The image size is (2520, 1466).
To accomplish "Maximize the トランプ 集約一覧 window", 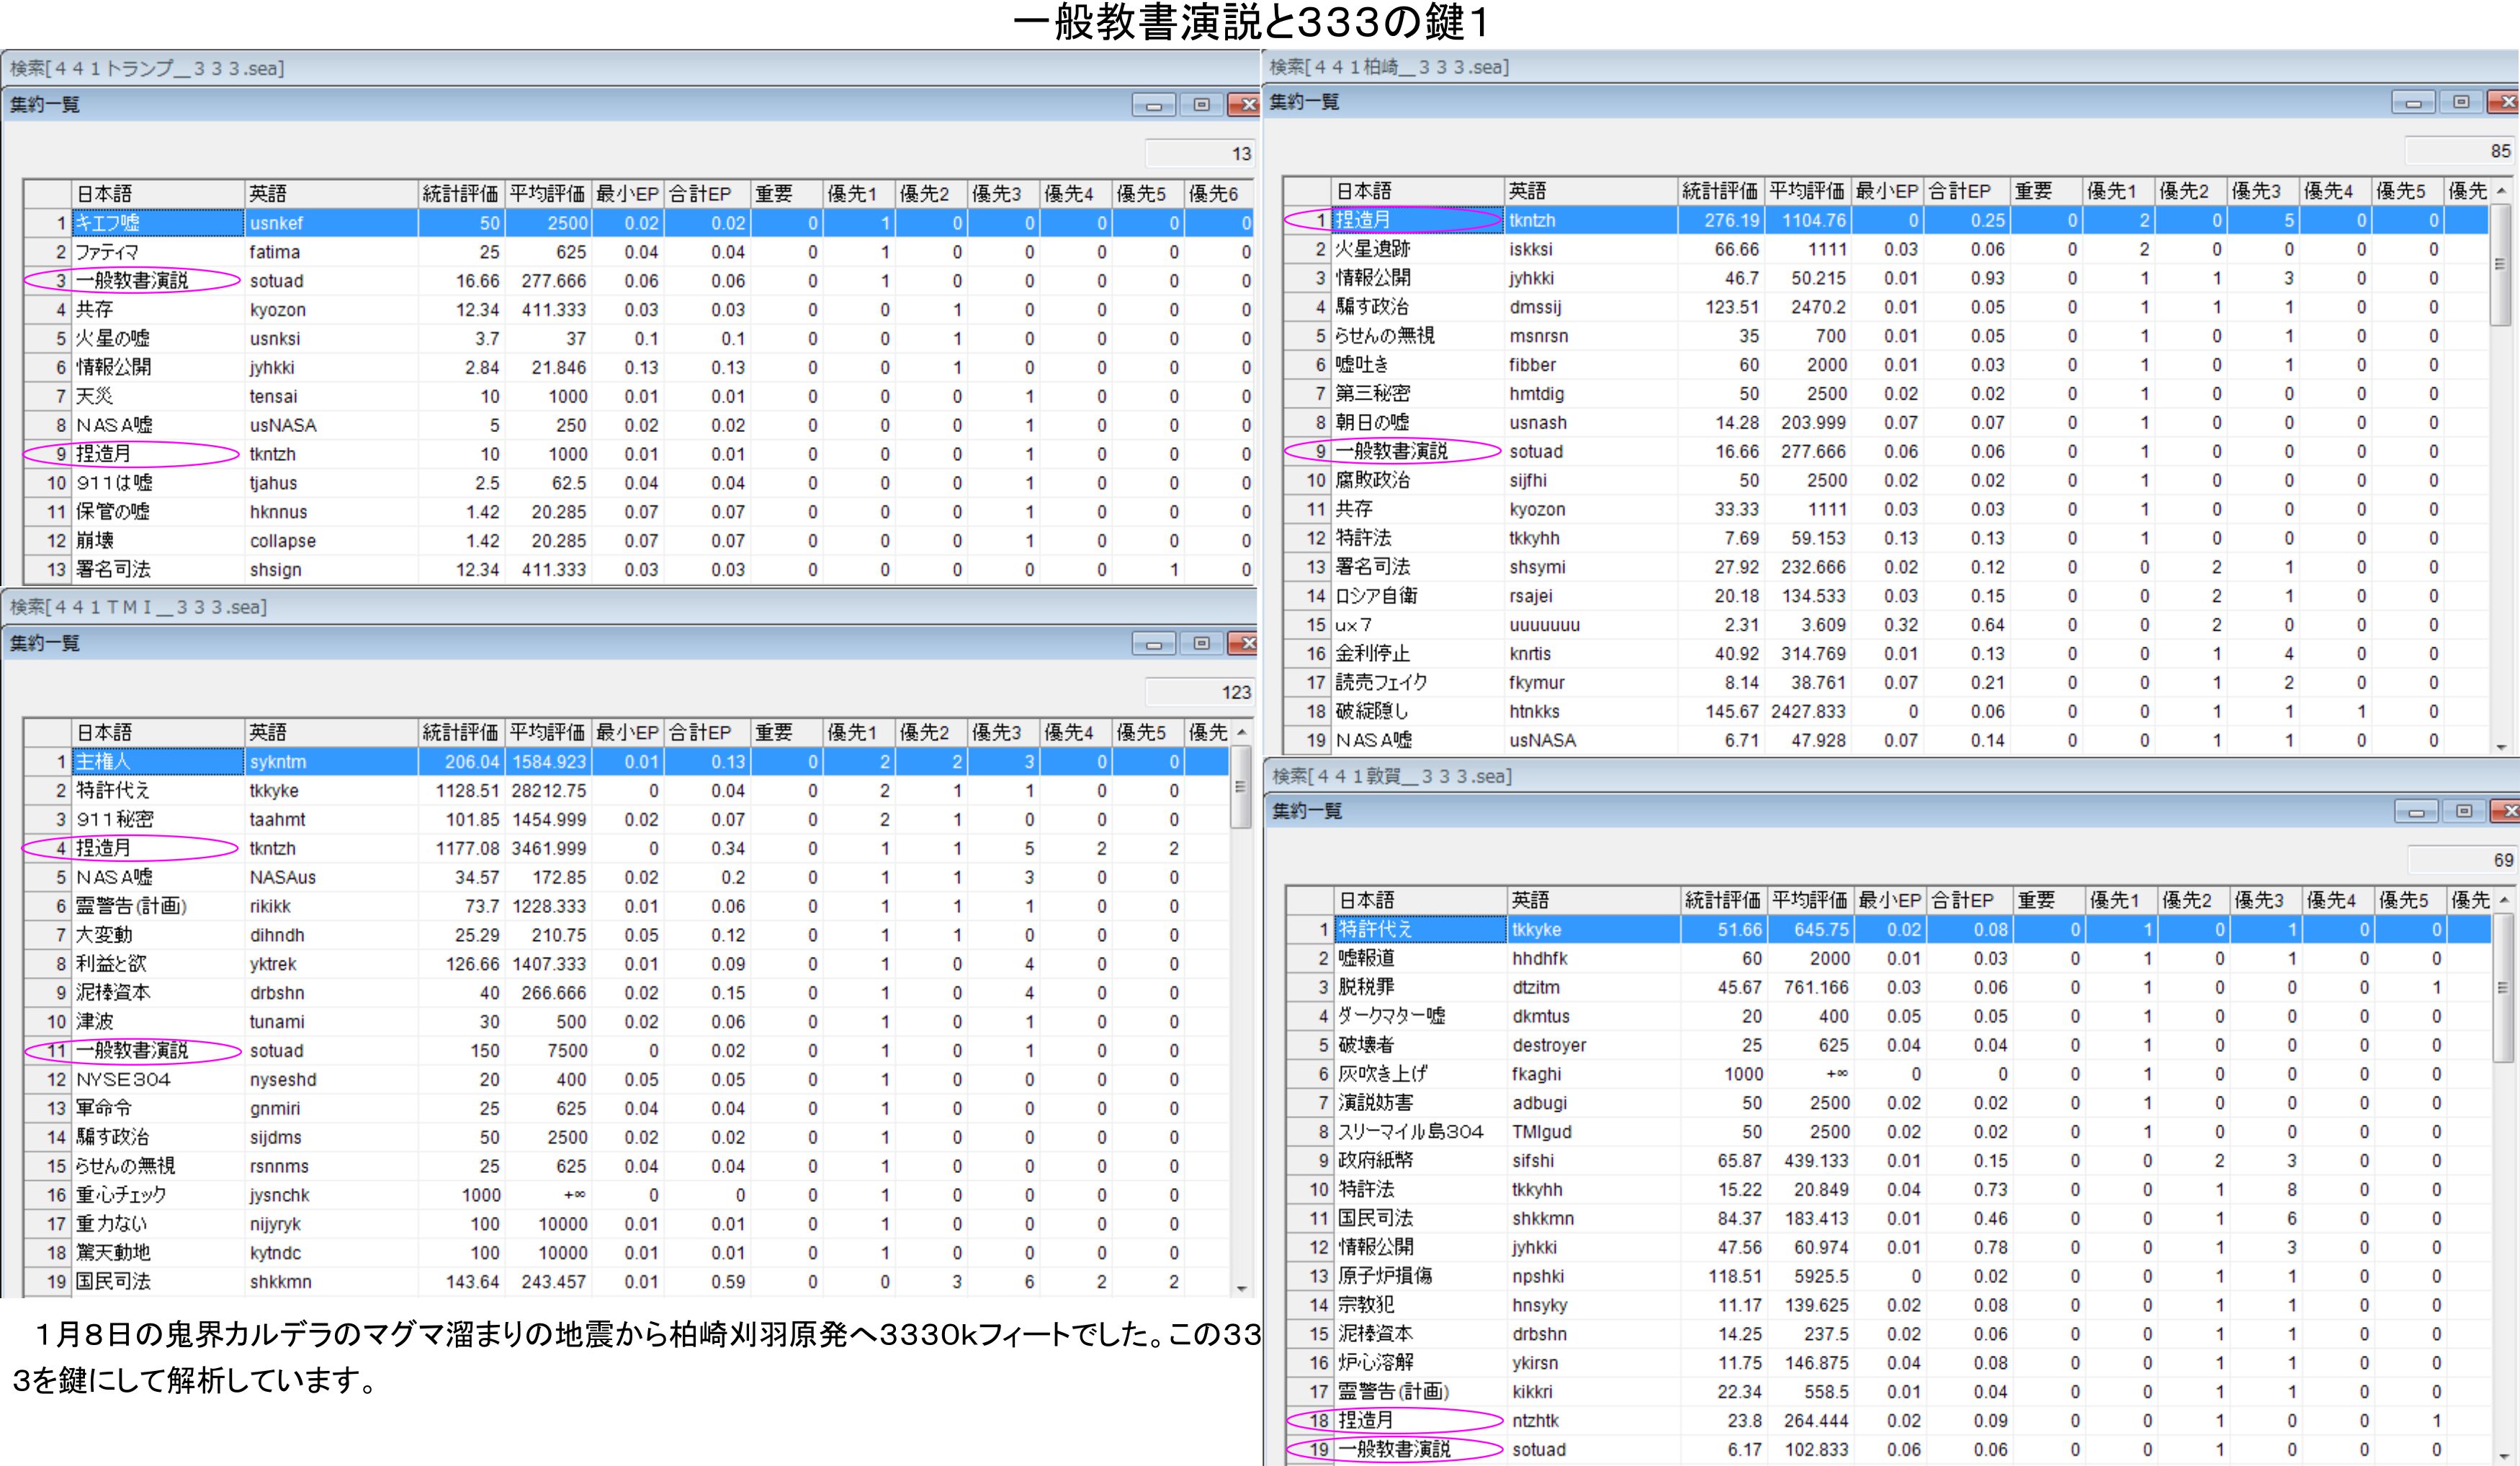I will click(x=1201, y=105).
